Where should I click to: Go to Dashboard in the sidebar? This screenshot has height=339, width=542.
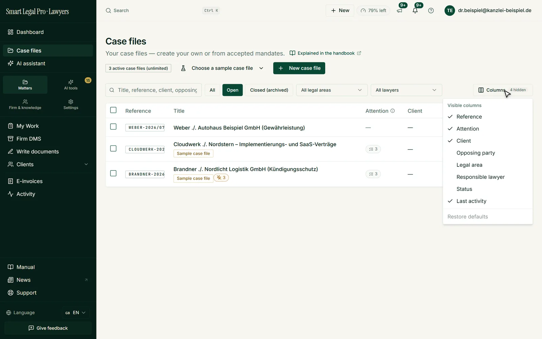[x=48, y=32]
